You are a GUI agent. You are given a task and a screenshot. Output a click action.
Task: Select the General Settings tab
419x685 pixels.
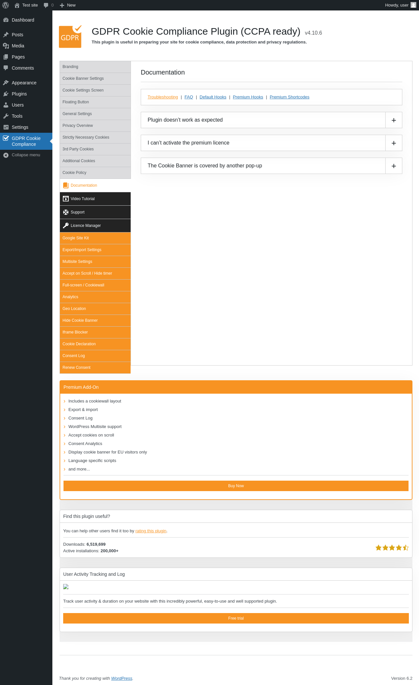95,114
